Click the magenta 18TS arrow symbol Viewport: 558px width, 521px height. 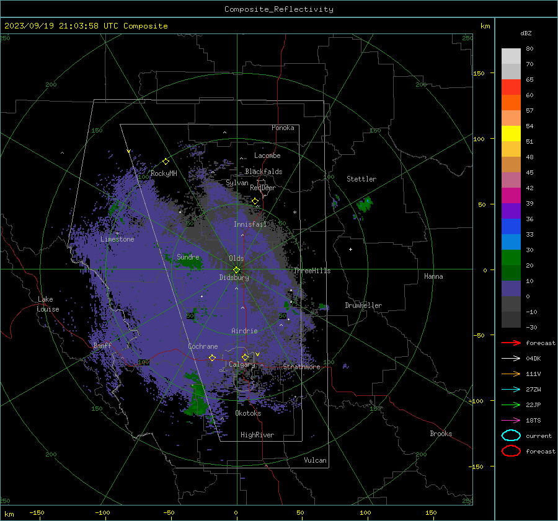click(511, 420)
